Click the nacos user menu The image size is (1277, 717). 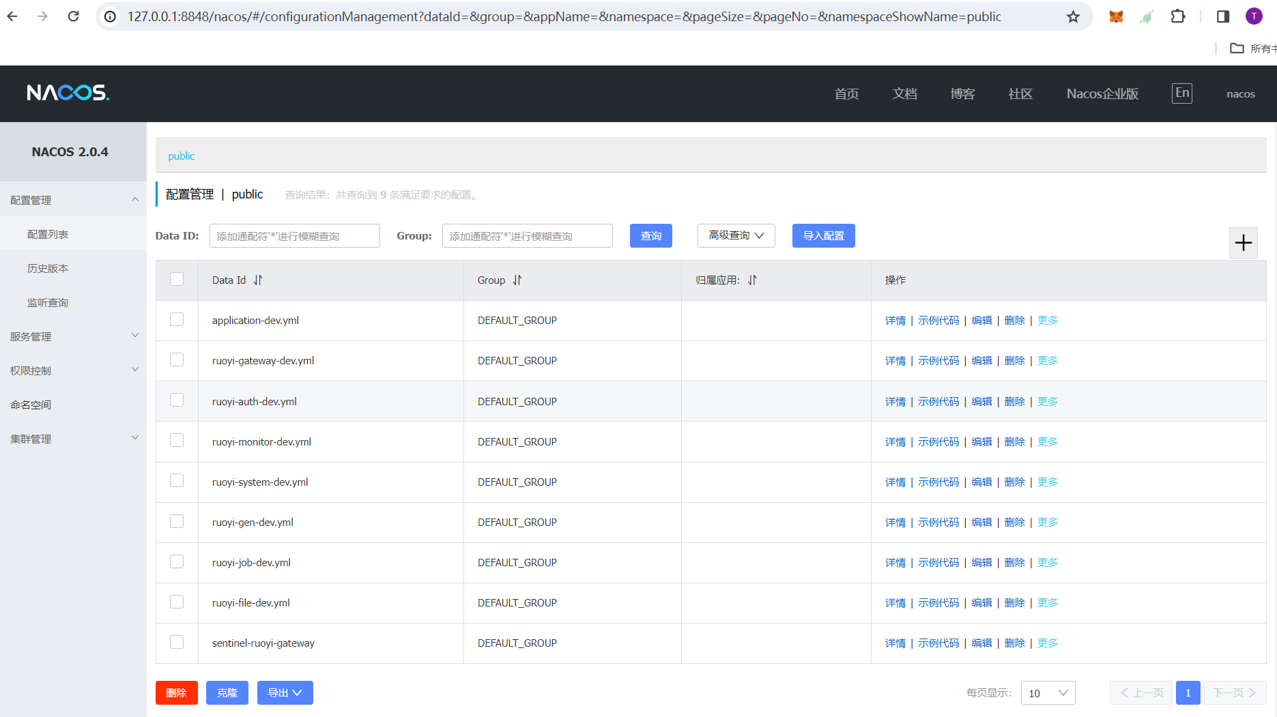point(1240,94)
